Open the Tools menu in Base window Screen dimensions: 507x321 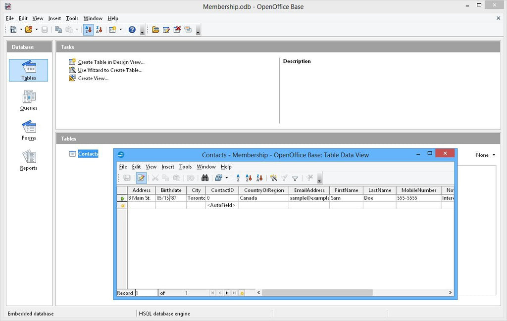72,18
